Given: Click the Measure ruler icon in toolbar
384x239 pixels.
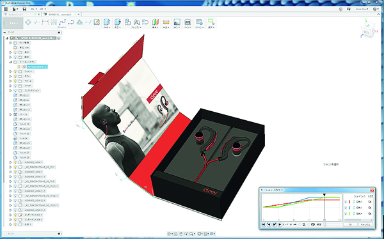Looking at the screenshot, I should click(x=166, y=22).
